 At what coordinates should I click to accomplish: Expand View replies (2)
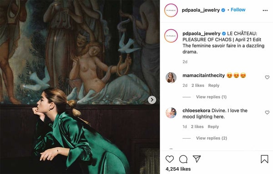click(212, 138)
